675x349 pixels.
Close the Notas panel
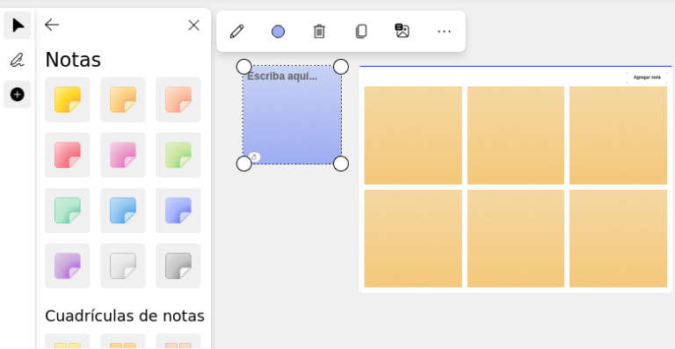(193, 25)
